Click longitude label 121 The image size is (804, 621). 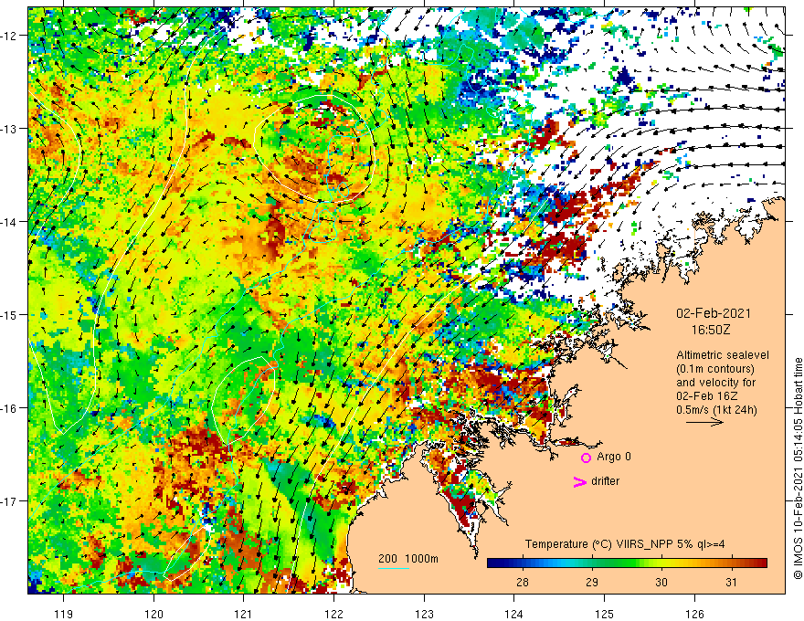coord(244,614)
